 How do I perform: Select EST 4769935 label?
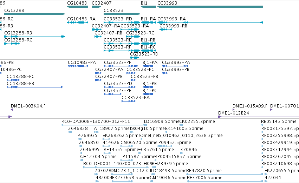[88, 136]
